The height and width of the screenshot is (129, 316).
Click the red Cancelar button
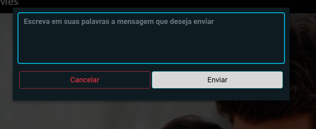coord(85,80)
